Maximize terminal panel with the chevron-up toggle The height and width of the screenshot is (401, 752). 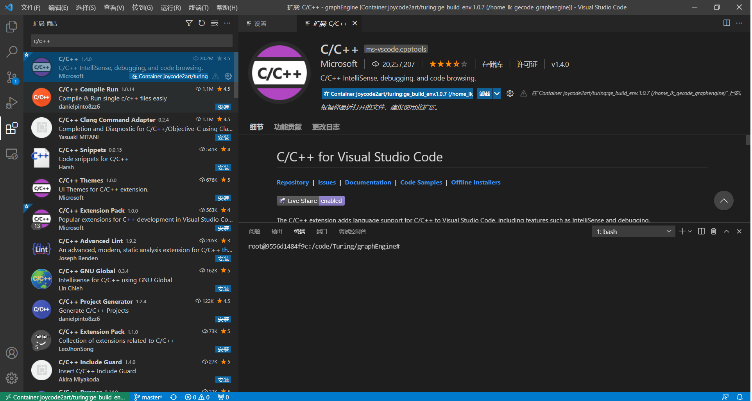click(726, 231)
